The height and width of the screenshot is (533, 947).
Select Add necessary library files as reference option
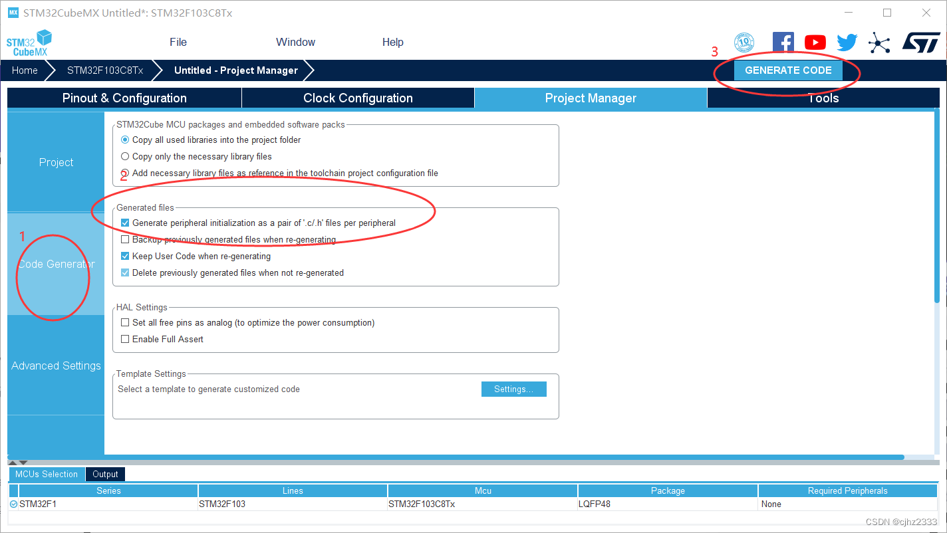point(125,173)
